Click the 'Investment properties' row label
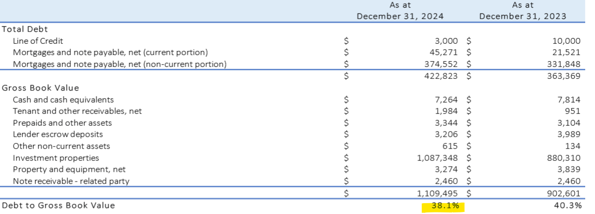This screenshot has height=214, width=595. 56,158
